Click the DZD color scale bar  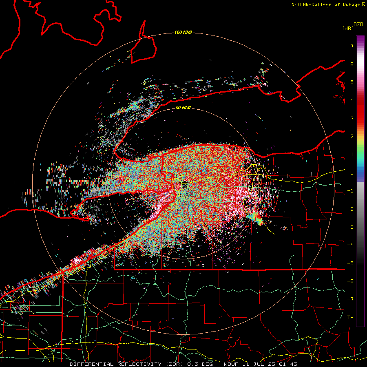pyautogui.click(x=360, y=181)
